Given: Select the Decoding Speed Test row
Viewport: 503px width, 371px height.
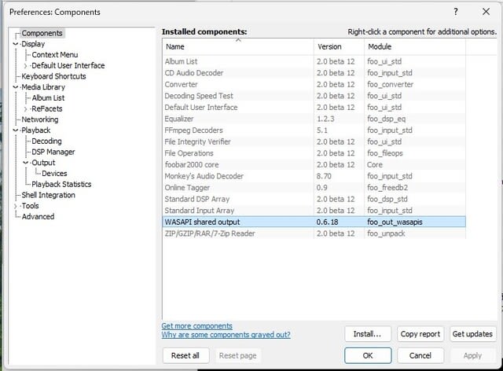Looking at the screenshot, I should coord(314,96).
